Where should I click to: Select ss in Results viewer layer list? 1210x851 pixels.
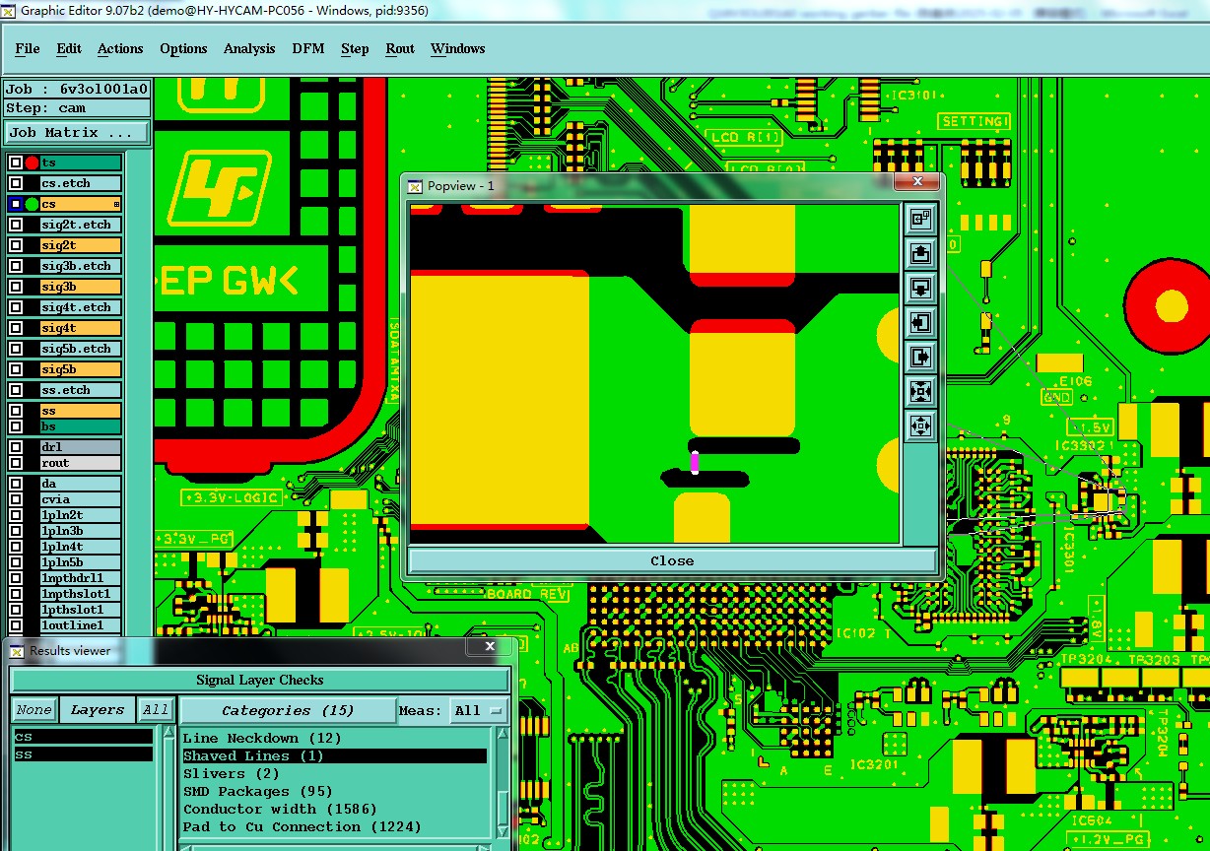point(83,754)
